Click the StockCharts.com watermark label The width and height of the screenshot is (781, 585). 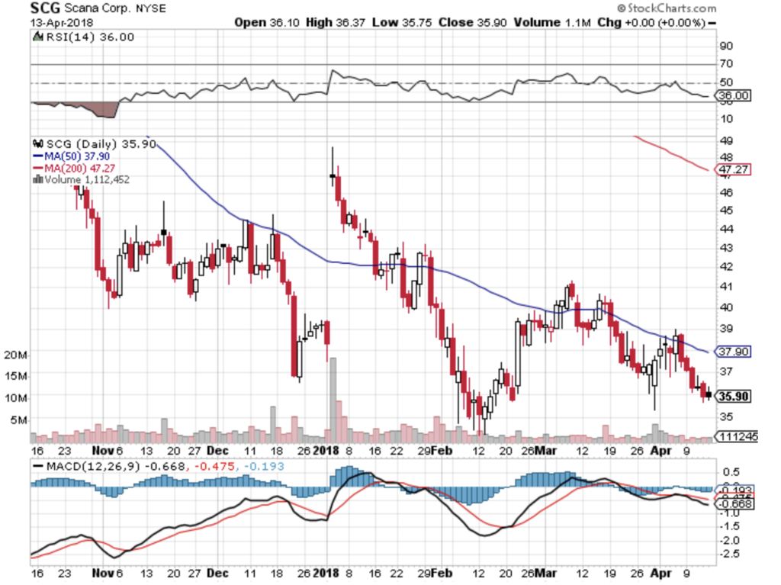pos(667,8)
